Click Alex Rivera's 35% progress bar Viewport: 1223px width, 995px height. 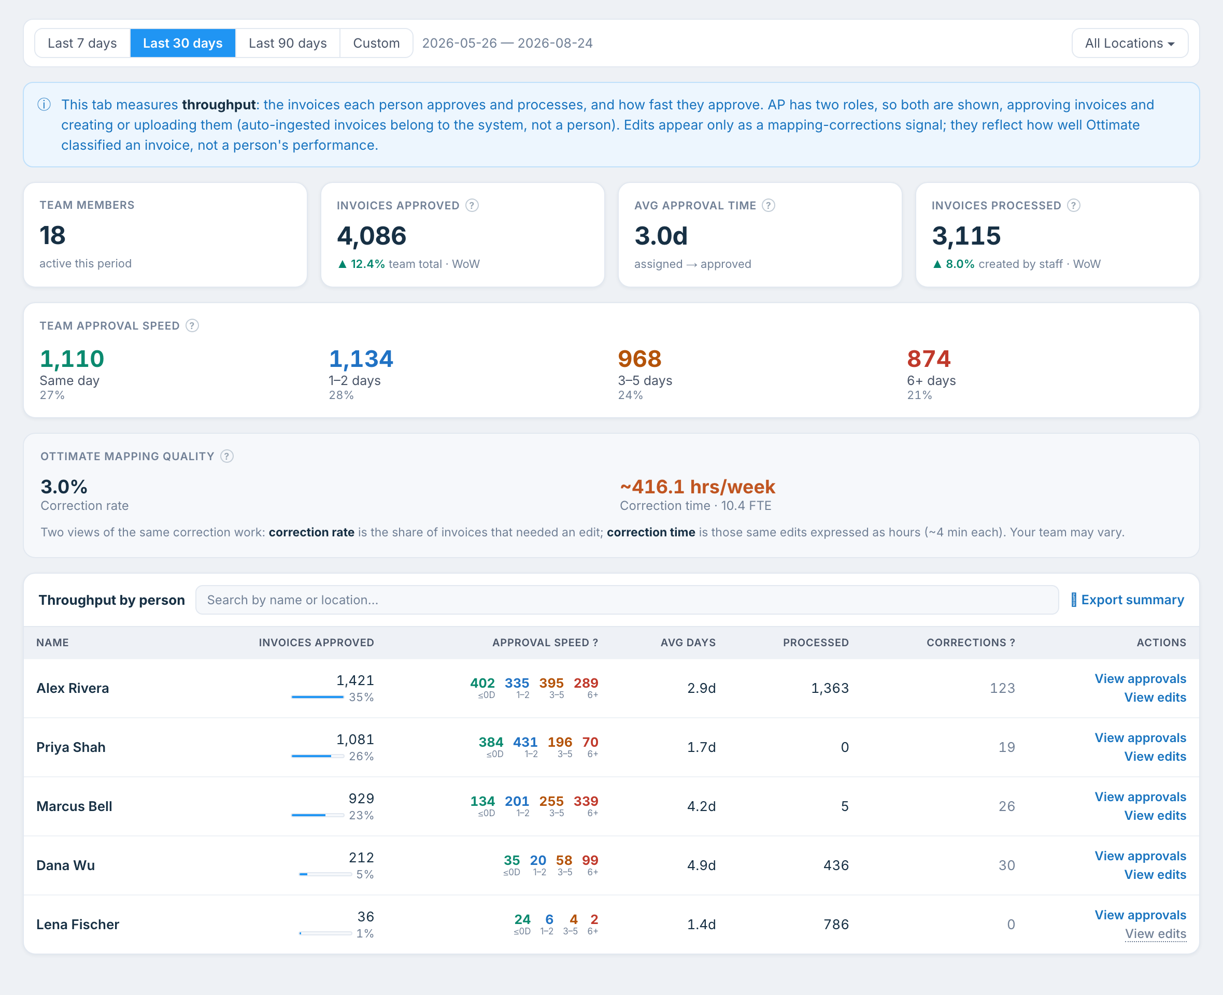coord(318,697)
